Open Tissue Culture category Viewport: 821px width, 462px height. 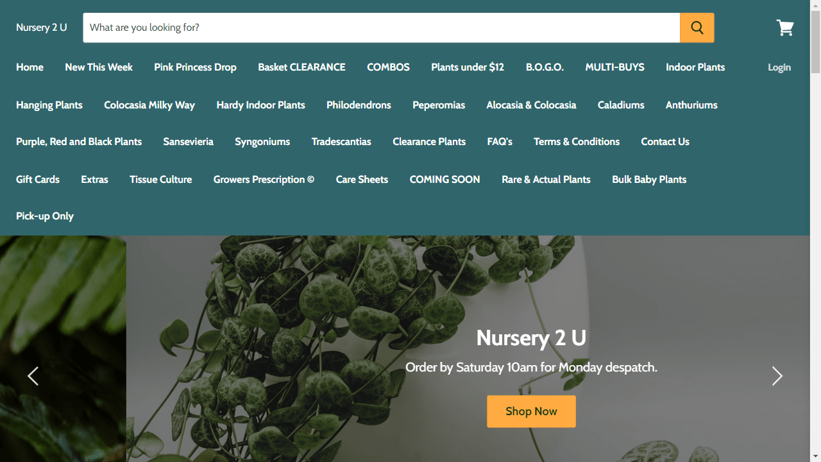[160, 180]
